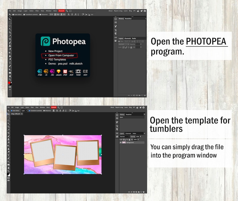Uncheck Transform controls in lower screenshot

click(x=29, y=111)
